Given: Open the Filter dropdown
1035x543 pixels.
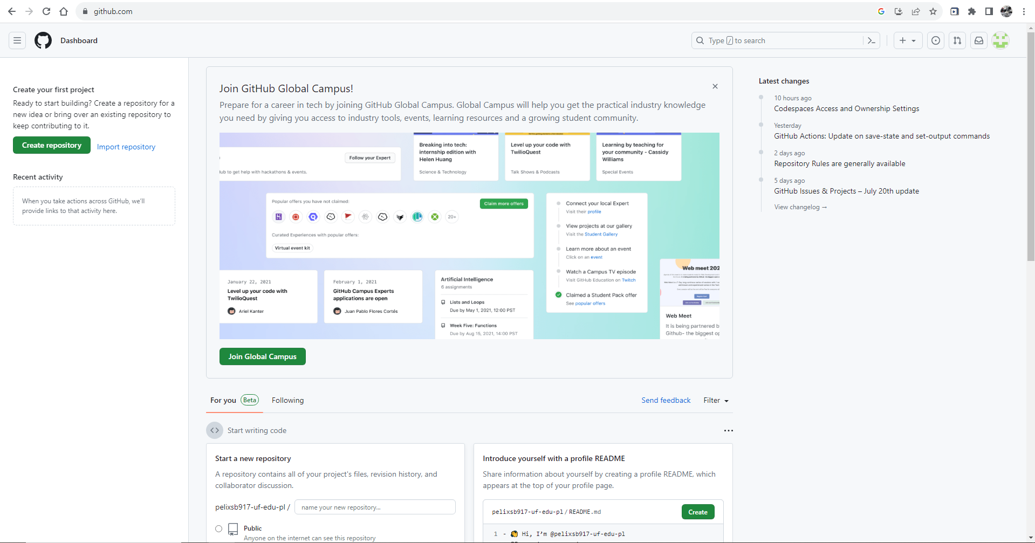Looking at the screenshot, I should click(x=716, y=400).
